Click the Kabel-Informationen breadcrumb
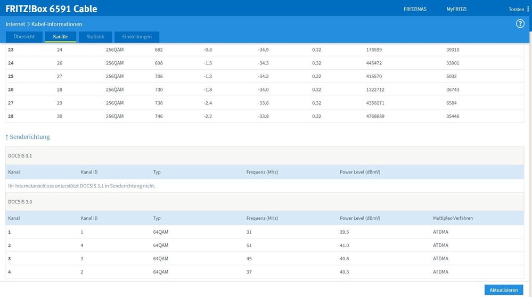Image resolution: width=532 pixels, height=297 pixels. (57, 24)
